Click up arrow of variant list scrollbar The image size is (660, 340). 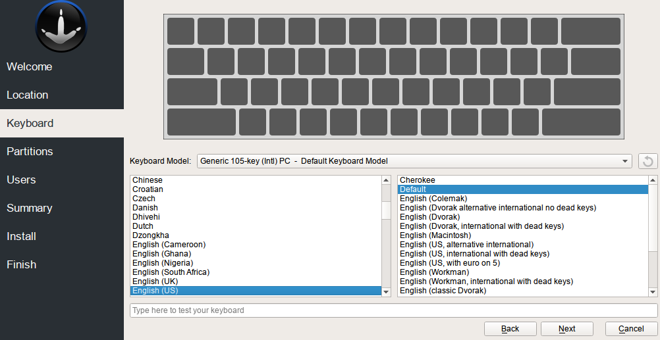click(x=653, y=180)
